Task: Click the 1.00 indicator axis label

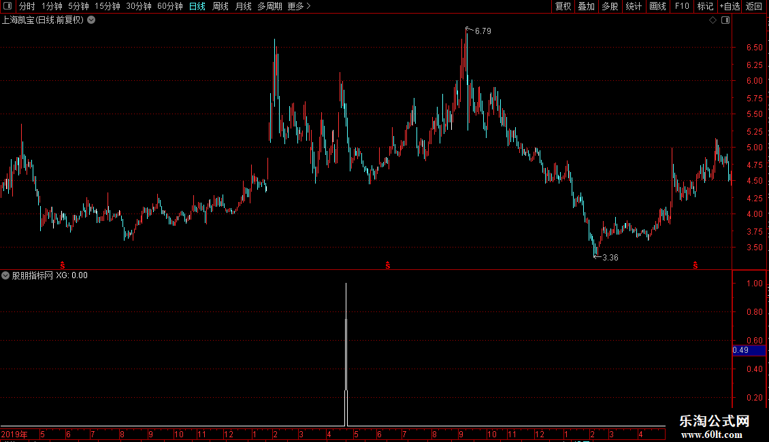Action: [x=754, y=284]
